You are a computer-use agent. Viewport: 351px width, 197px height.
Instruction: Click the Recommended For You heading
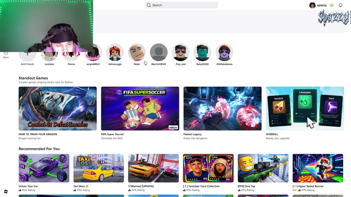(39, 149)
